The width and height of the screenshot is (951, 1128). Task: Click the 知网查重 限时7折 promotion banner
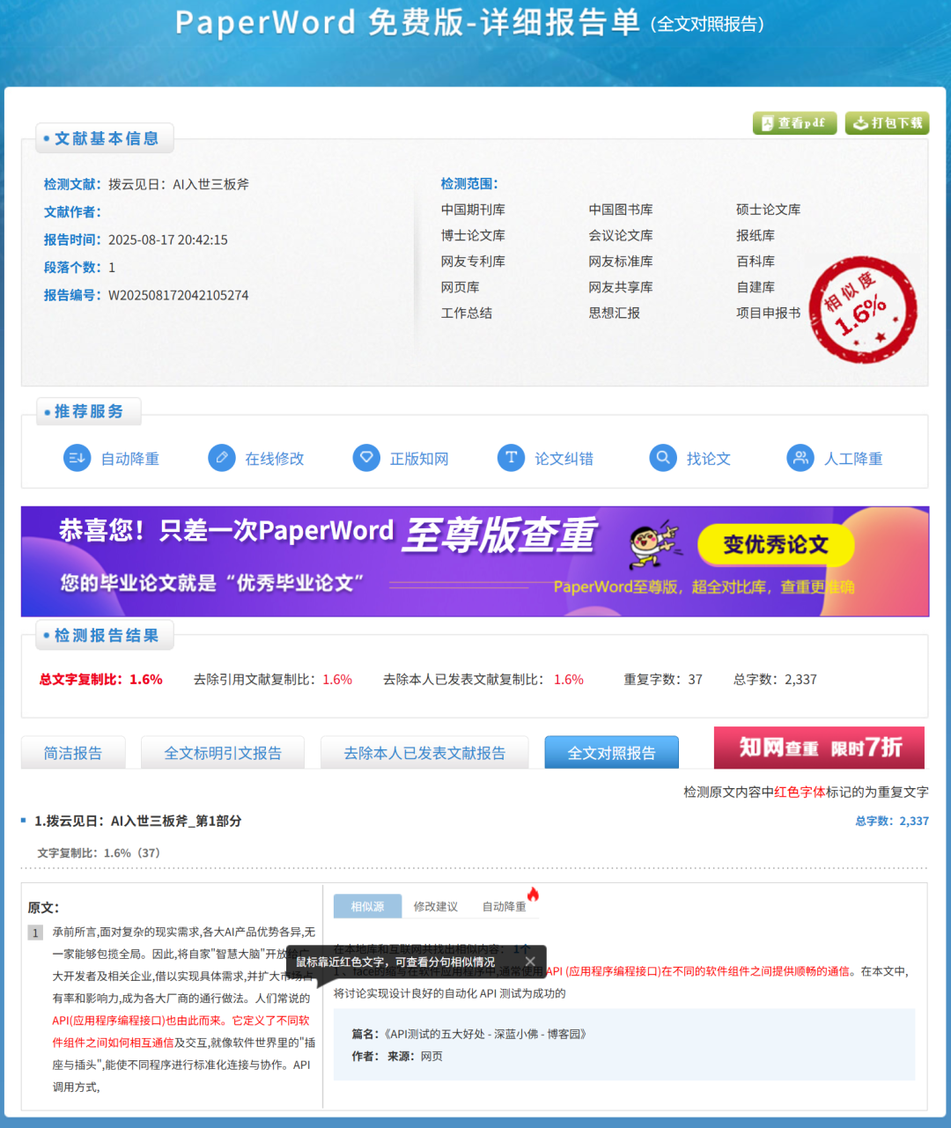click(819, 748)
